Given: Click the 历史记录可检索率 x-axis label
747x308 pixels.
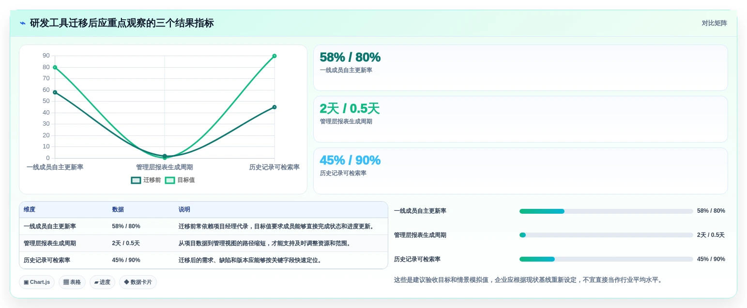Looking at the screenshot, I should coord(274,167).
